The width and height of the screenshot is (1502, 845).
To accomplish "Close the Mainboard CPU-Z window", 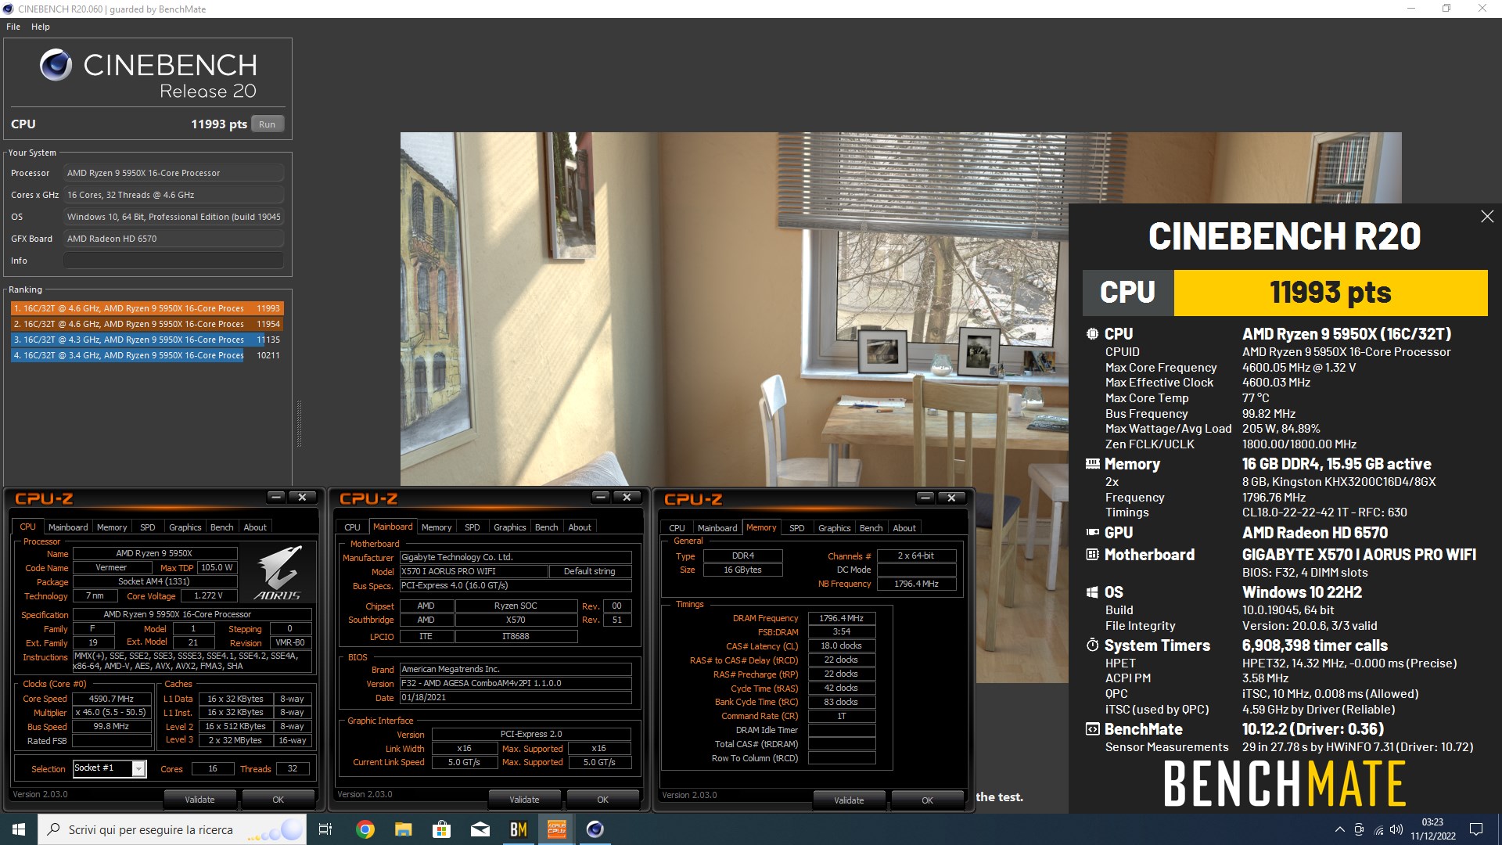I will pyautogui.click(x=627, y=497).
